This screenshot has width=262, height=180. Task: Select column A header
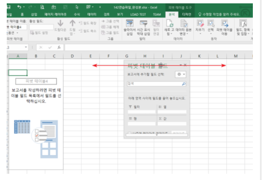coord(18,56)
